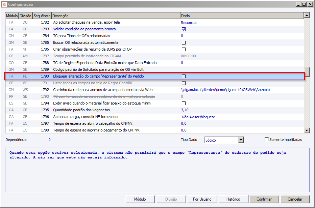
Task: Click sequence number 1790
Action: (45, 76)
